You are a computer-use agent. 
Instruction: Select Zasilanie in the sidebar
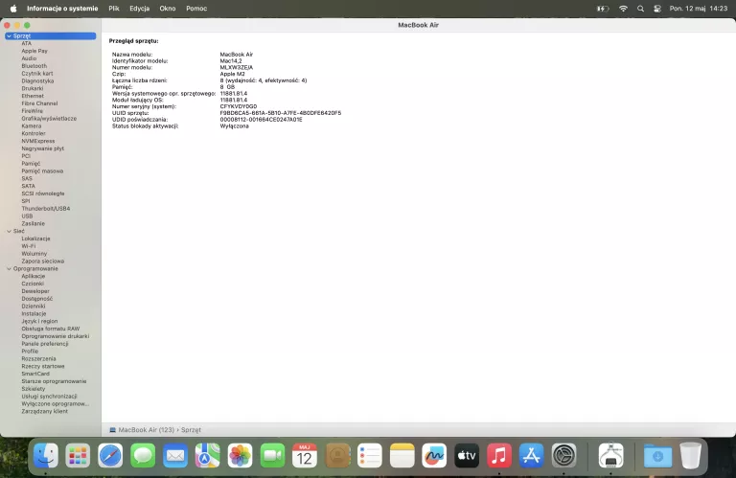[x=33, y=223]
